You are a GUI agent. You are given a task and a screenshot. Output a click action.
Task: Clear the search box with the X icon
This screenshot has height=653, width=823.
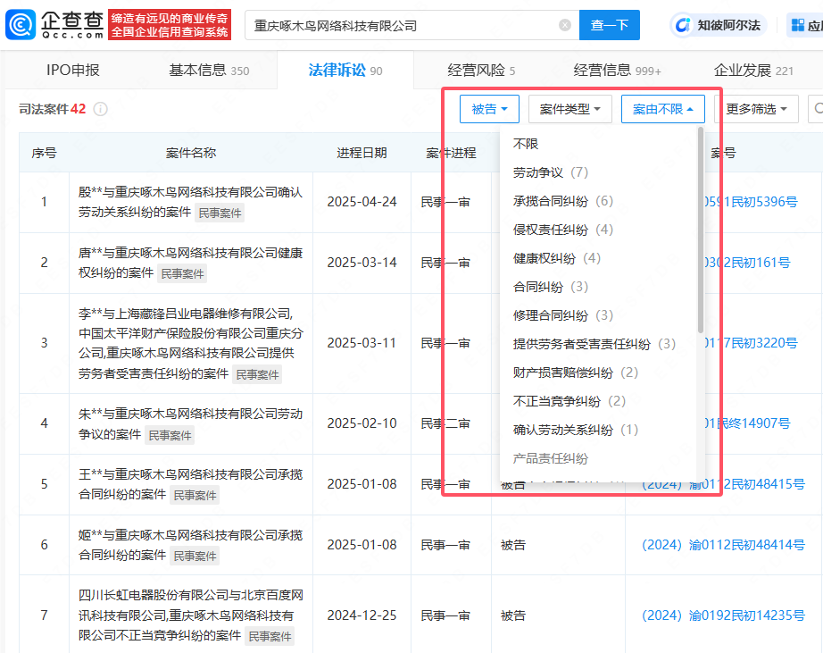(564, 26)
